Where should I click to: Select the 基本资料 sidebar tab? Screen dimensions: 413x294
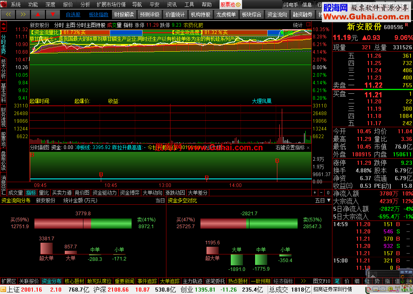pyautogui.click(x=3, y=93)
